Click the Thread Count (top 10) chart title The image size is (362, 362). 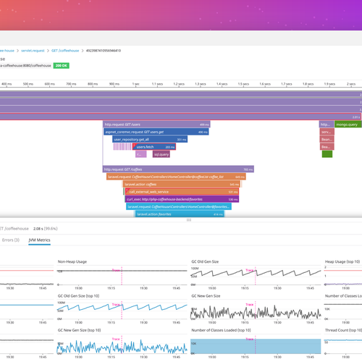pyautogui.click(x=343, y=330)
